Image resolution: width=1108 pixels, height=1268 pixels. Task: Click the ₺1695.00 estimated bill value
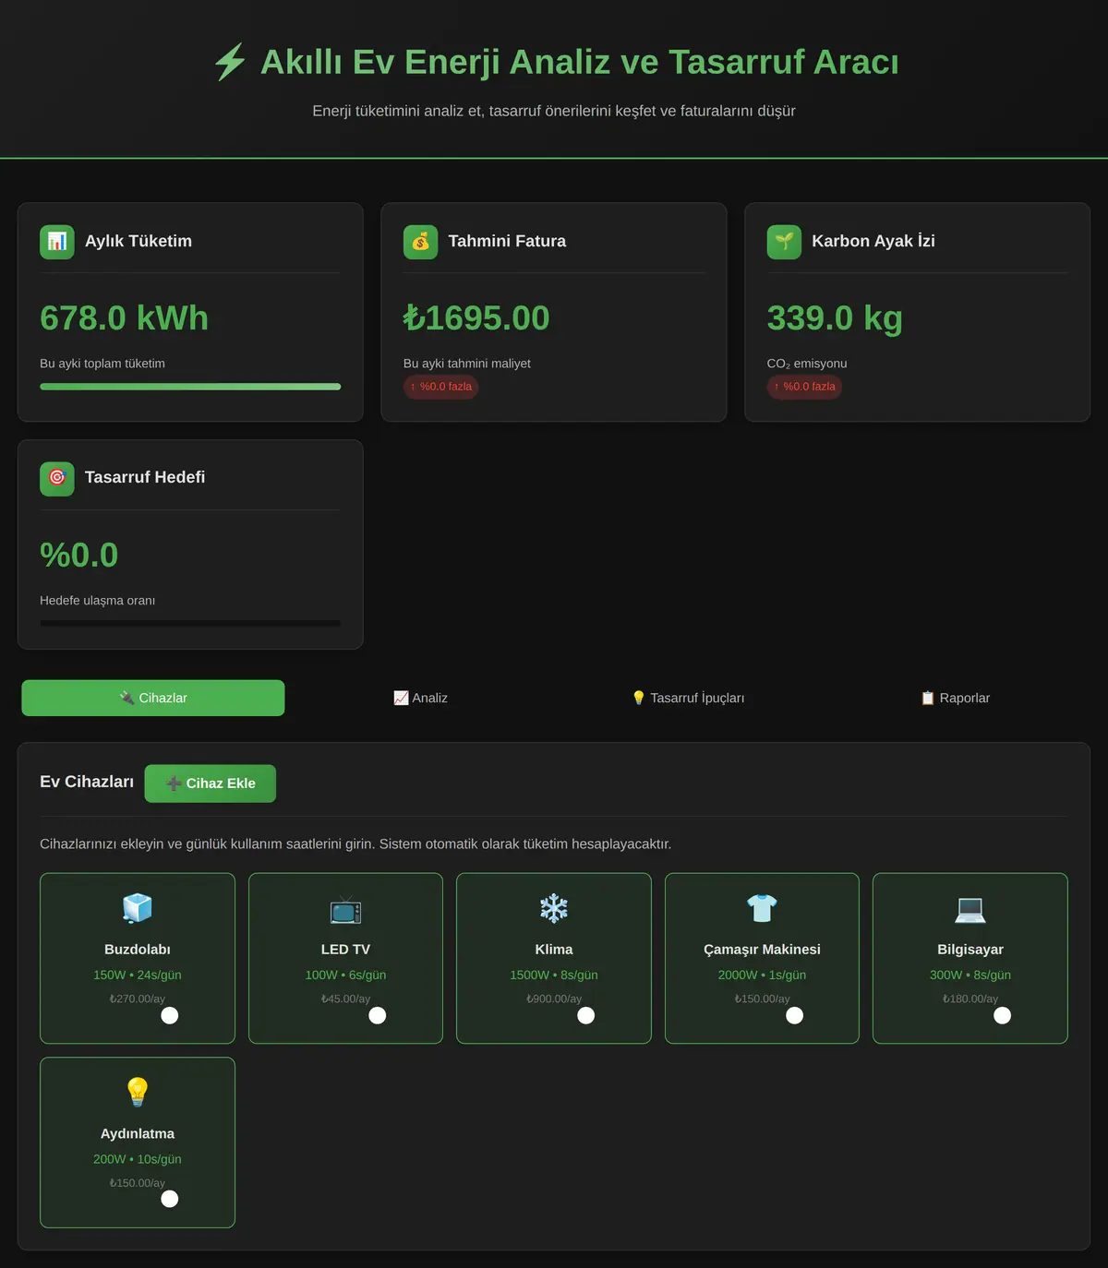pyautogui.click(x=476, y=318)
